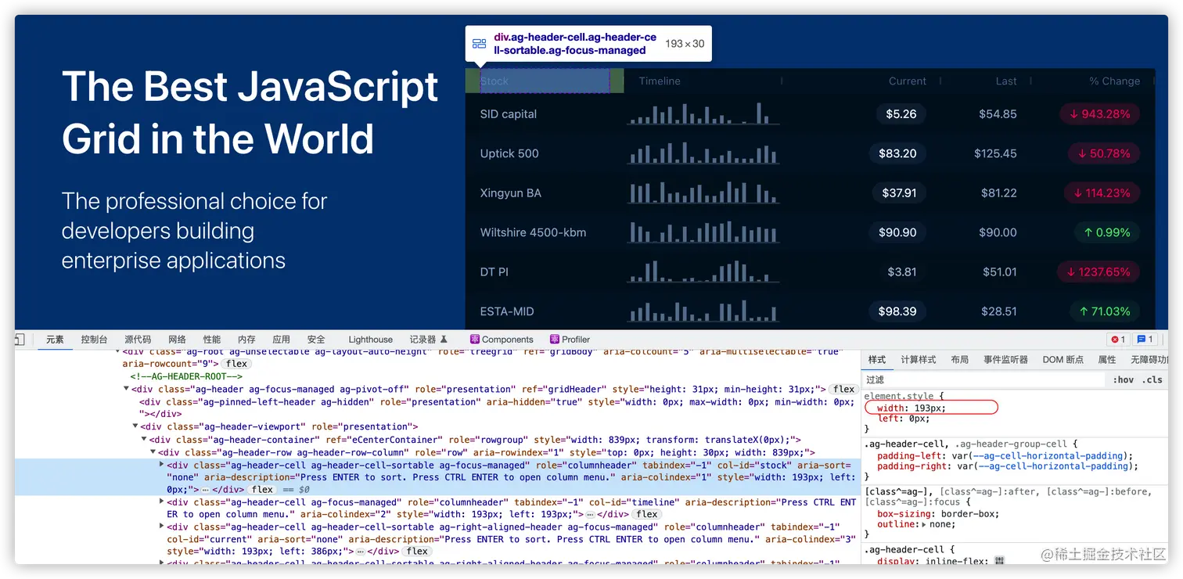
Task: Toggle the :hov element state button
Action: [x=1123, y=379]
